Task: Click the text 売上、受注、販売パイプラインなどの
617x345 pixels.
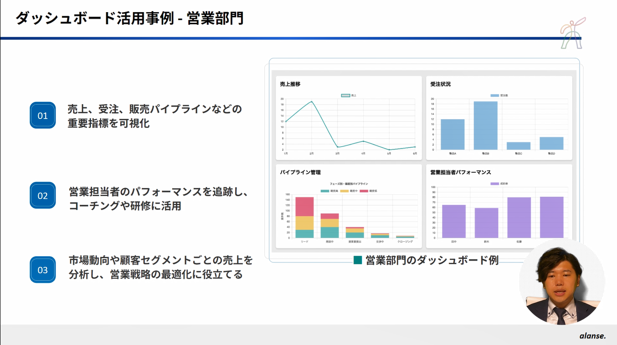Action: [x=155, y=109]
